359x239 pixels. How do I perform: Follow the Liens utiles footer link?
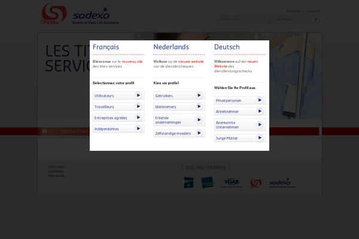56,167
